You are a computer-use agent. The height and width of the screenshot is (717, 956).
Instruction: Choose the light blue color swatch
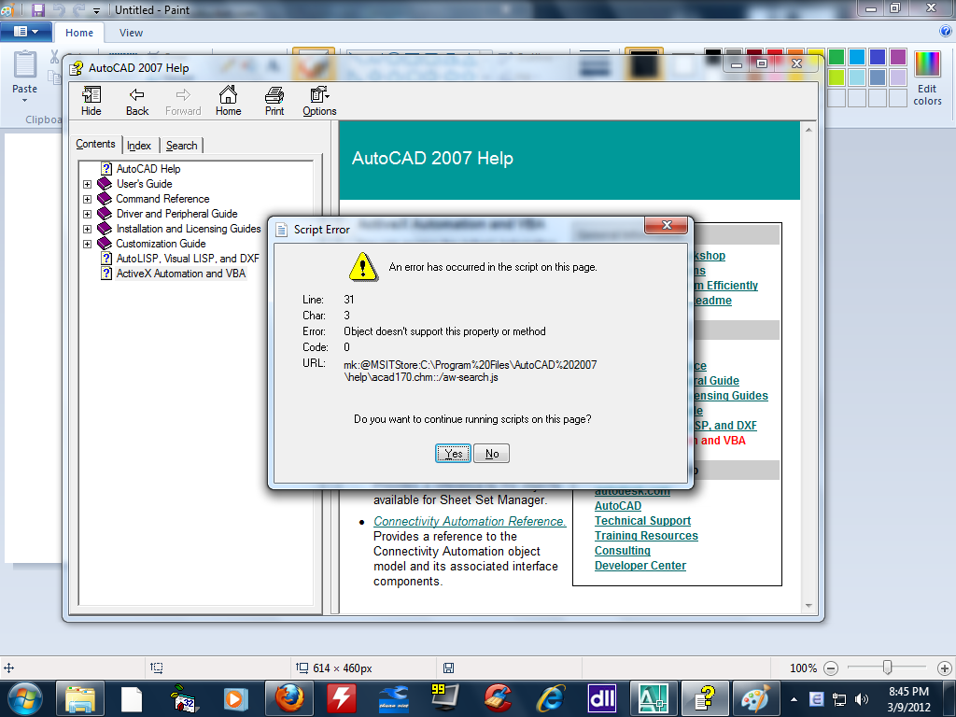click(x=857, y=77)
